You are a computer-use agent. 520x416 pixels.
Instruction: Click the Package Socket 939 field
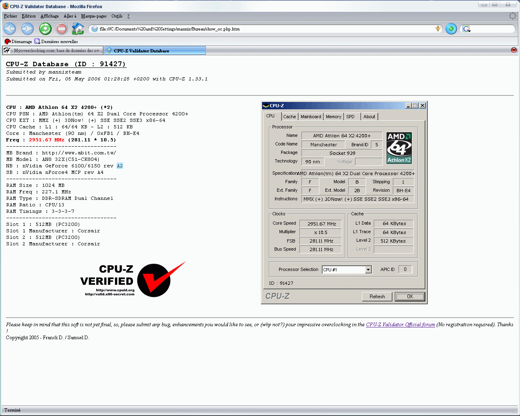(x=342, y=153)
